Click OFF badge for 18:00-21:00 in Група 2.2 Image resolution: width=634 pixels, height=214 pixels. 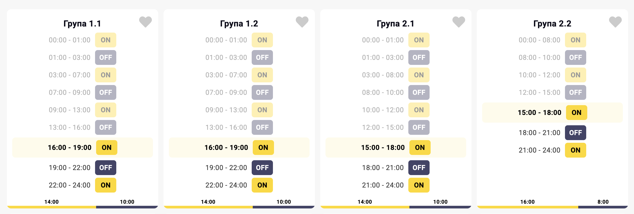tap(576, 133)
